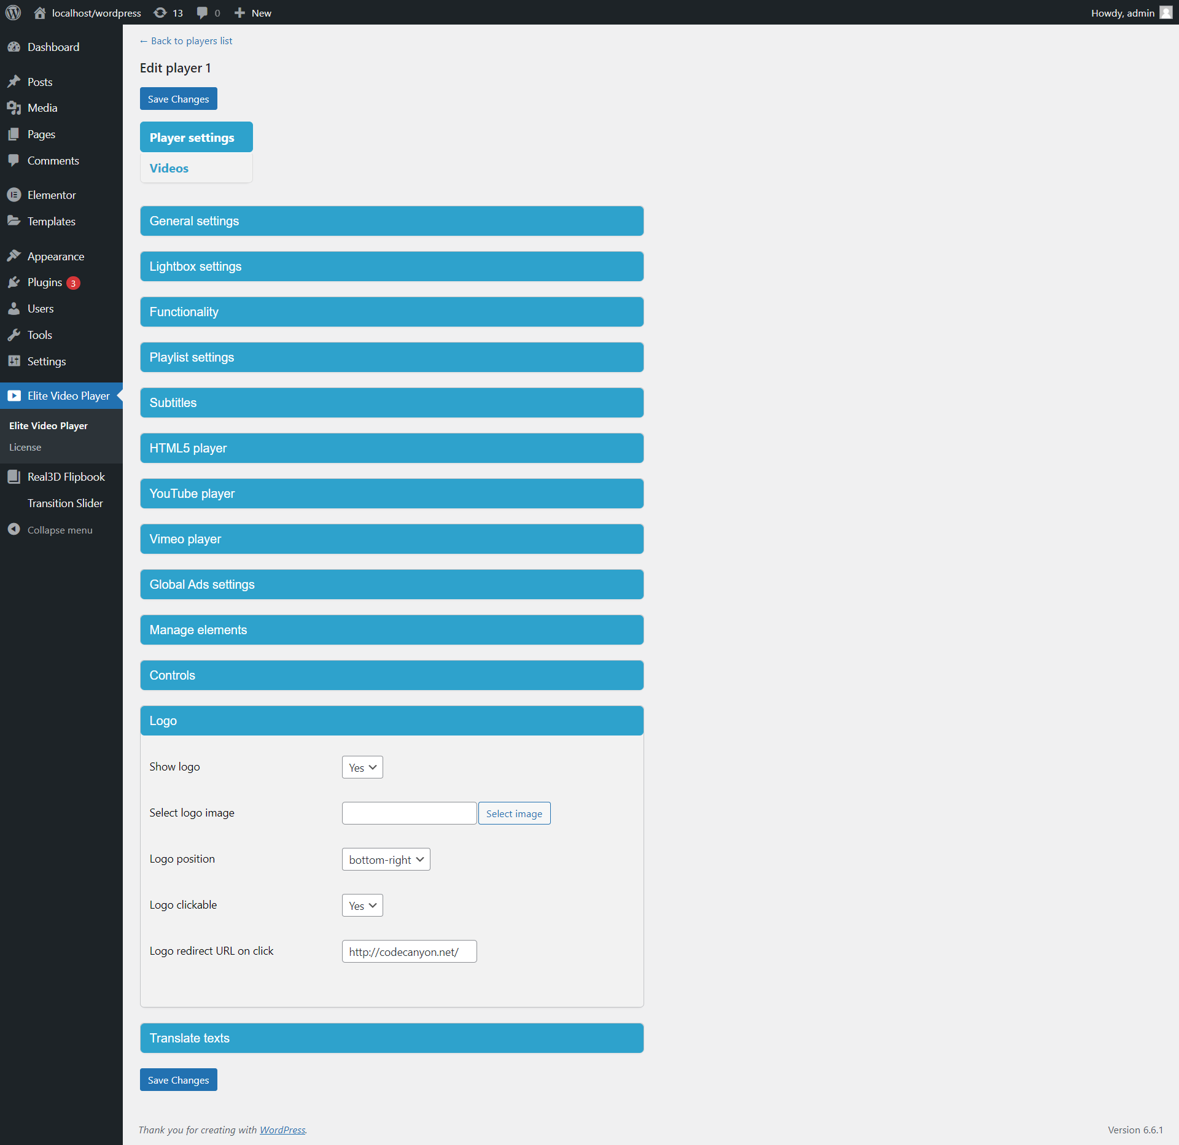This screenshot has width=1179, height=1145.
Task: Expand the YouTube player section
Action: (392, 494)
